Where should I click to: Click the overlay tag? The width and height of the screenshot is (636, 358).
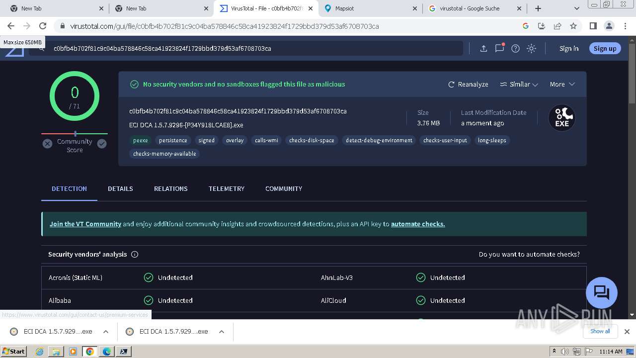tap(235, 140)
